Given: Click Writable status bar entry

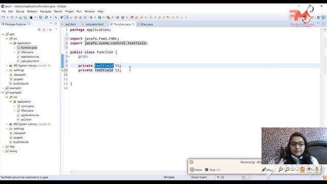Looking at the screenshot, I should (169, 177).
